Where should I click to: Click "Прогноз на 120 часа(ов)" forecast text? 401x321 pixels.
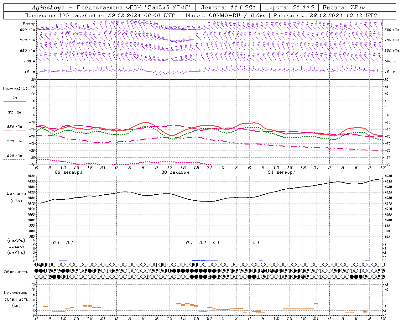[x=60, y=15]
